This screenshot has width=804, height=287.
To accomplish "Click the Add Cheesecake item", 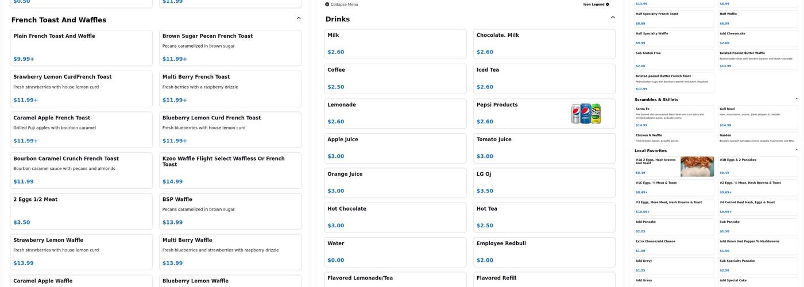I will click(x=757, y=38).
